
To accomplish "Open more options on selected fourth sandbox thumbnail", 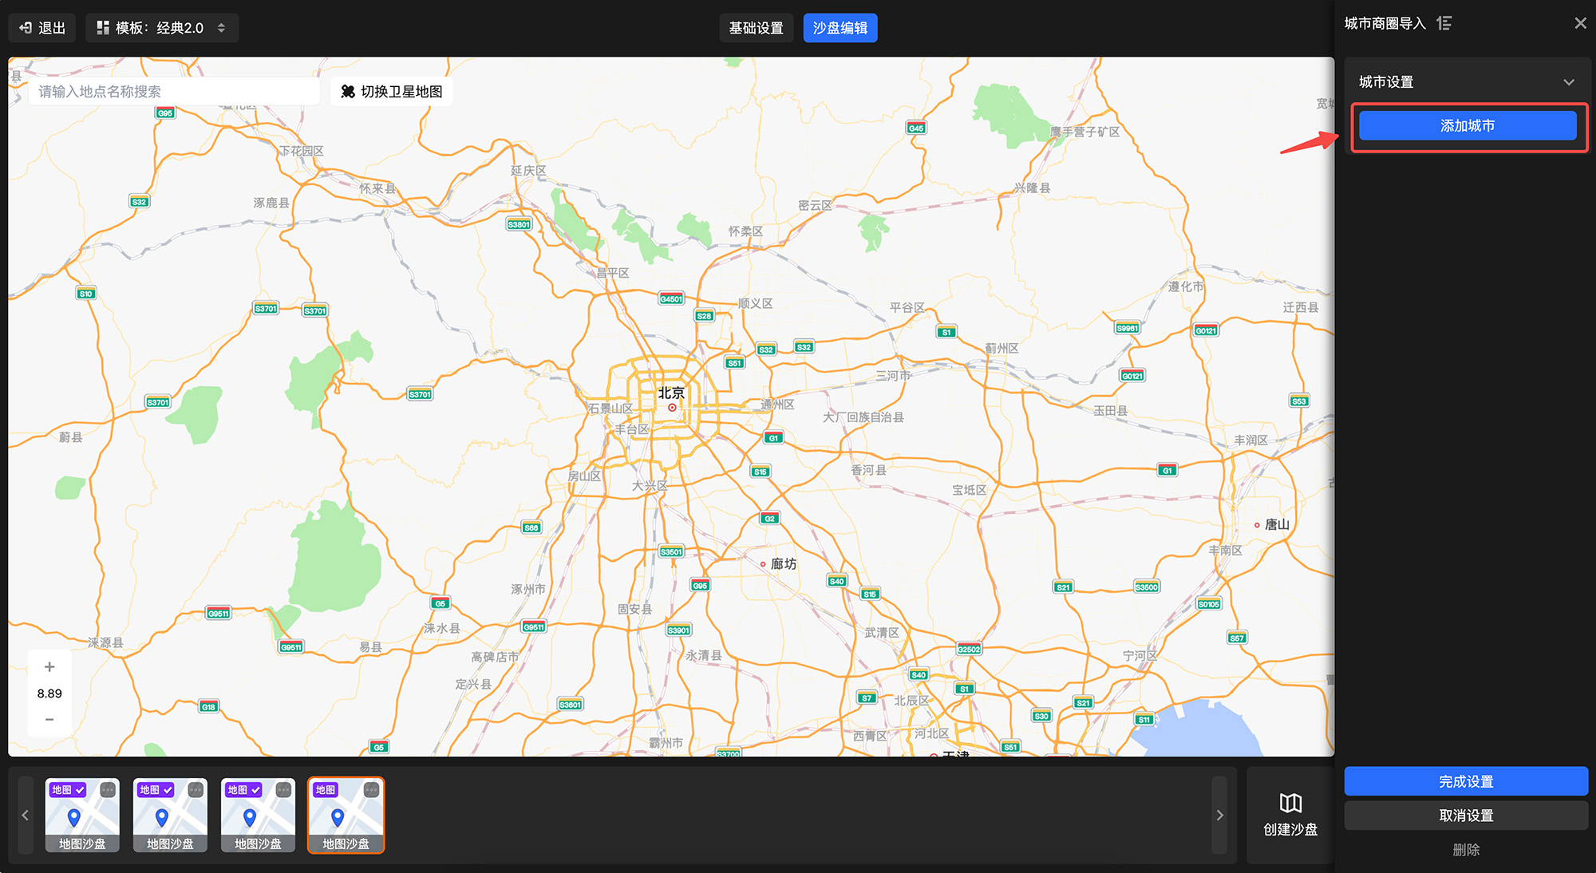I will [x=371, y=790].
